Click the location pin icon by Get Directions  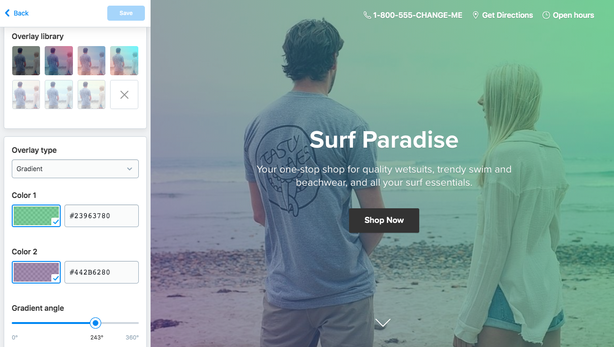(476, 15)
